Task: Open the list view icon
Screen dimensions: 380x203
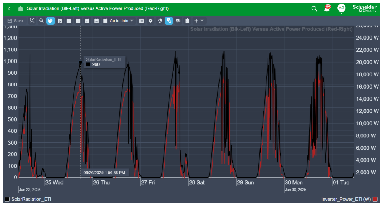Action: [x=142, y=21]
